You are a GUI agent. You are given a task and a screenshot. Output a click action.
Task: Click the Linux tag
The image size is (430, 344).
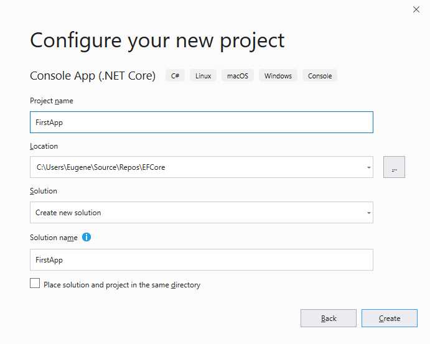coord(203,76)
